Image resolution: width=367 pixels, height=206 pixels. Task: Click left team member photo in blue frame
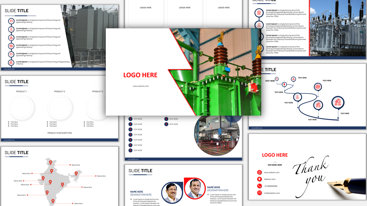coord(172,193)
